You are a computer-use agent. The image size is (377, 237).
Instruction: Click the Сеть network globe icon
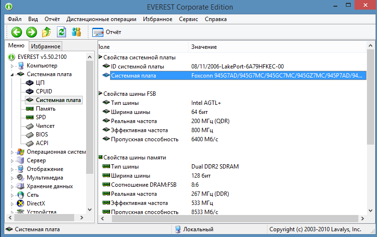click(x=21, y=195)
